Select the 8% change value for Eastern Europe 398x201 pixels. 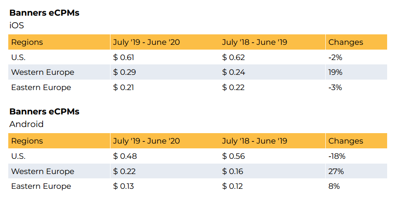click(334, 186)
